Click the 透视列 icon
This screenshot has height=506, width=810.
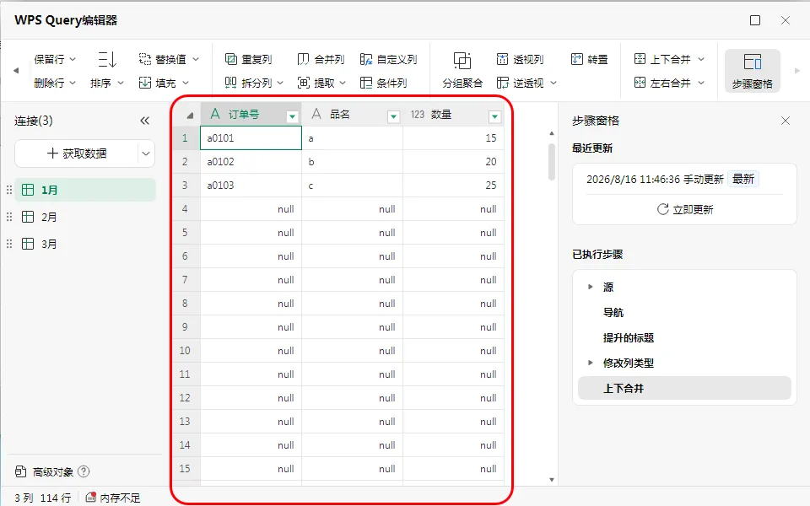click(x=502, y=59)
